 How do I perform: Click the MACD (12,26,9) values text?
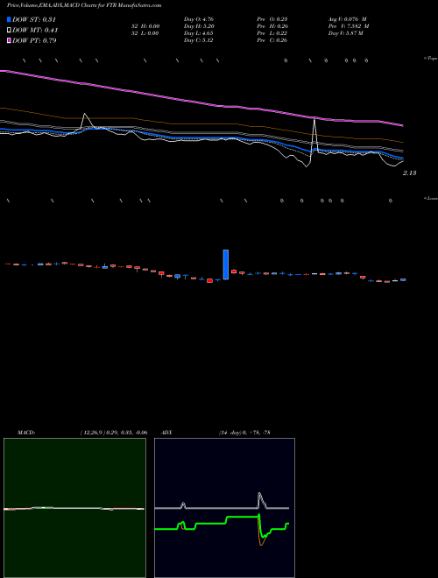click(x=114, y=433)
